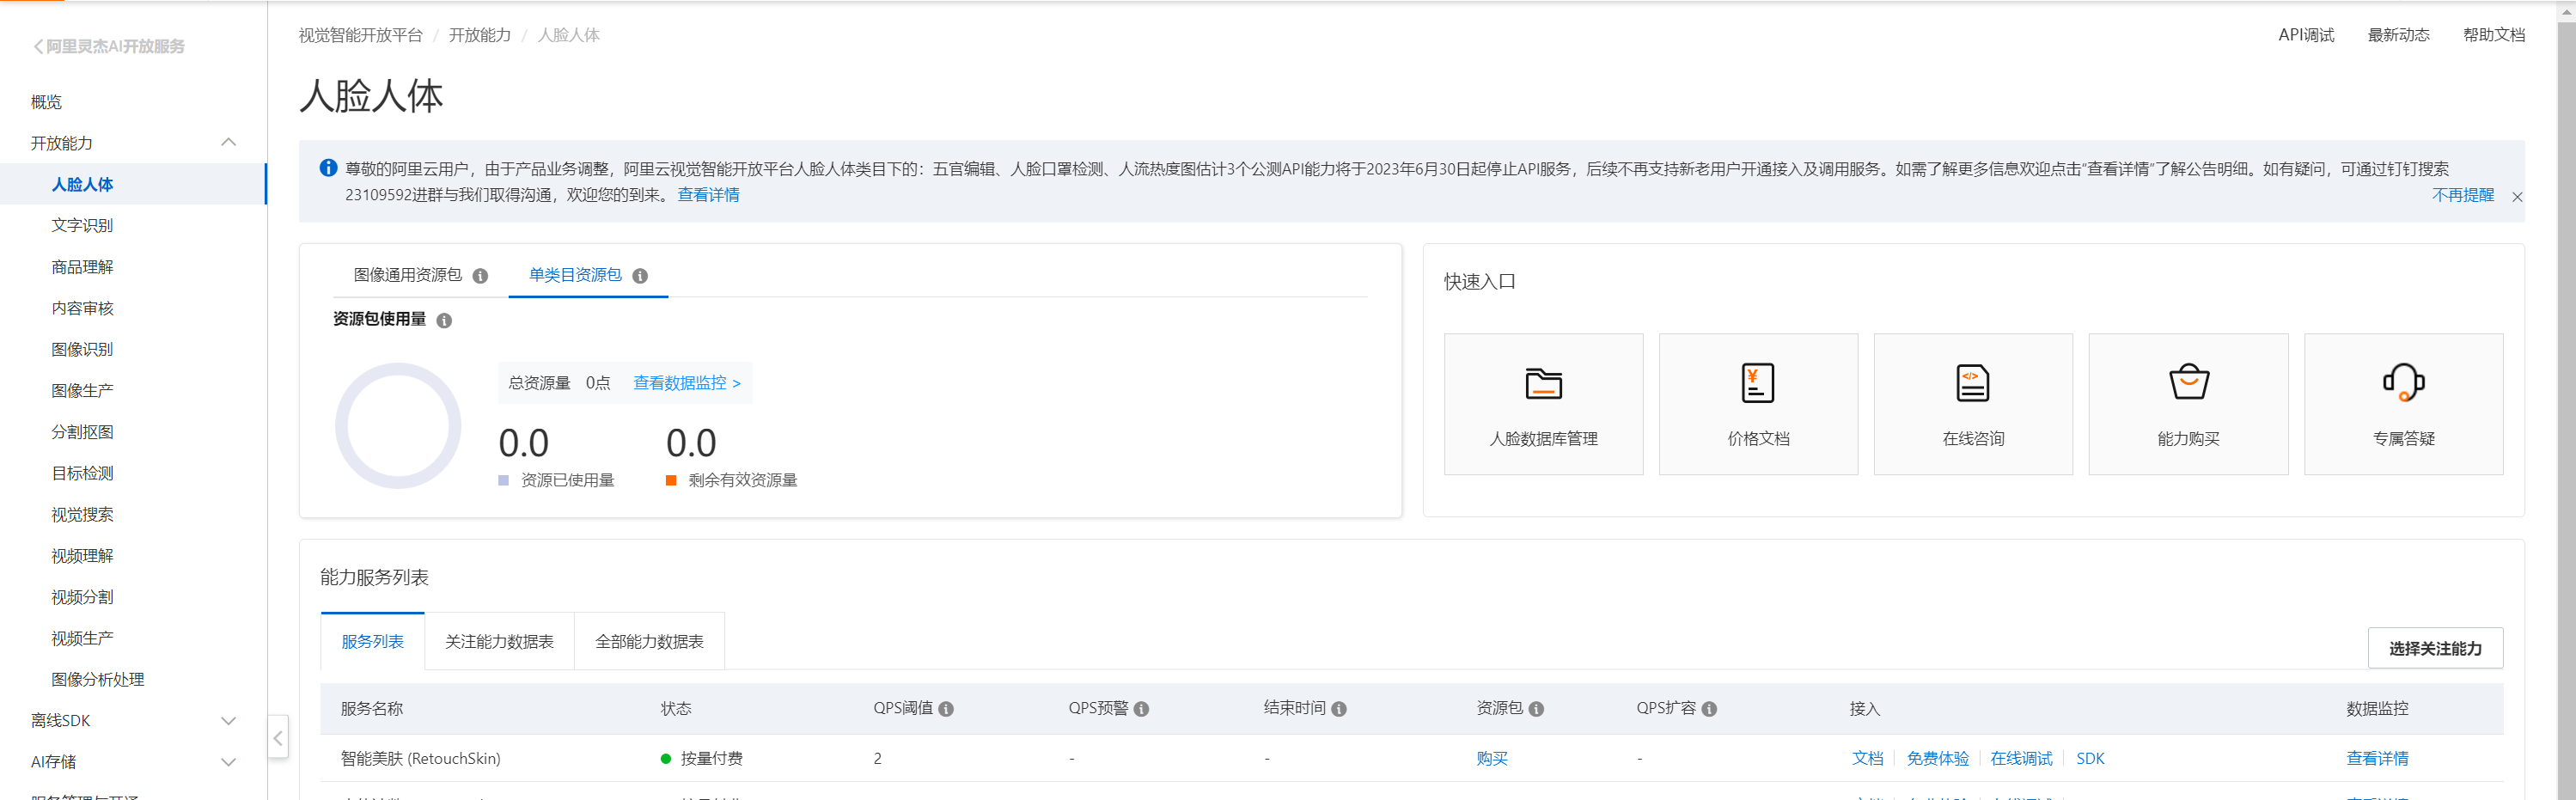
Task: Open 视频理解 in the sidebar
Action: click(82, 555)
